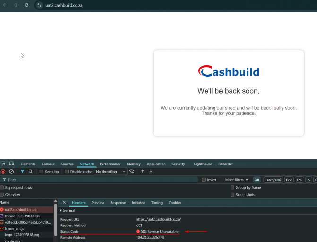Enable Keep log checkbox

point(42,172)
